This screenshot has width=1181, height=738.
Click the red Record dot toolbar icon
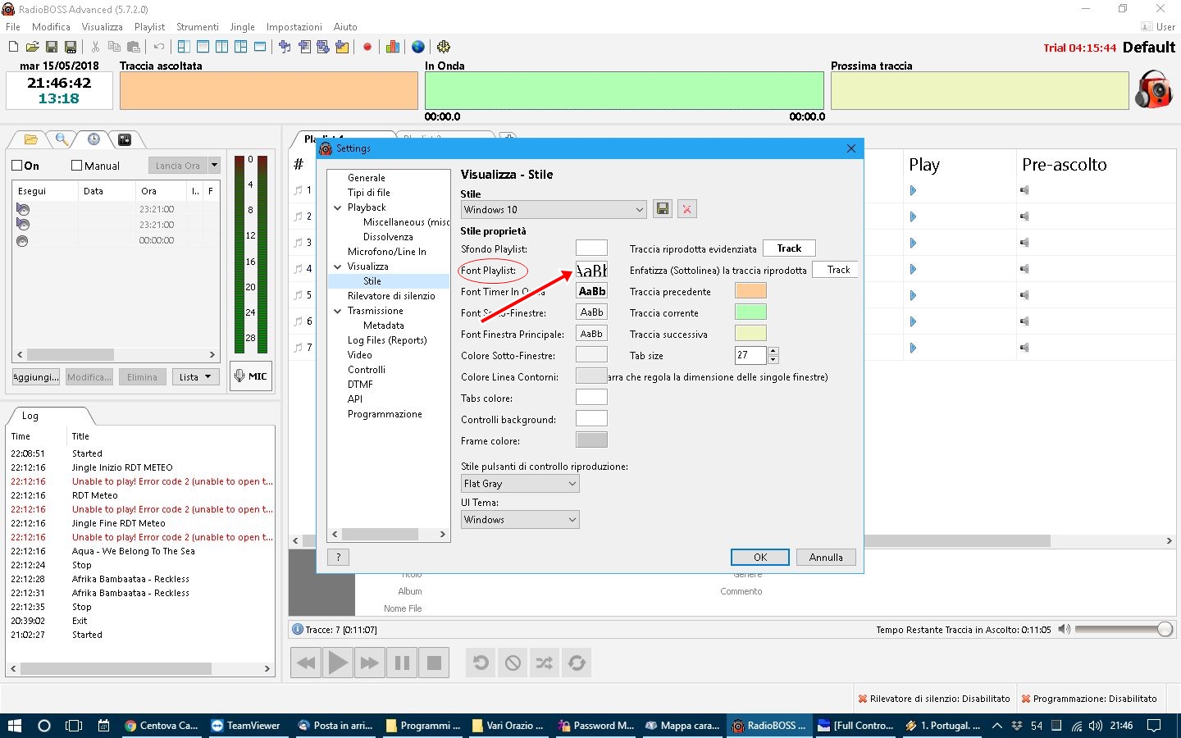point(367,47)
